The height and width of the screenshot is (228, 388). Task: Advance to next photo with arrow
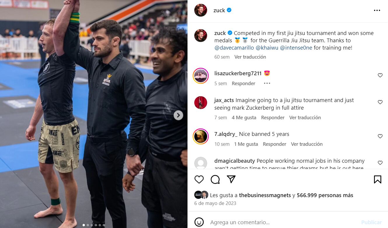click(x=178, y=115)
